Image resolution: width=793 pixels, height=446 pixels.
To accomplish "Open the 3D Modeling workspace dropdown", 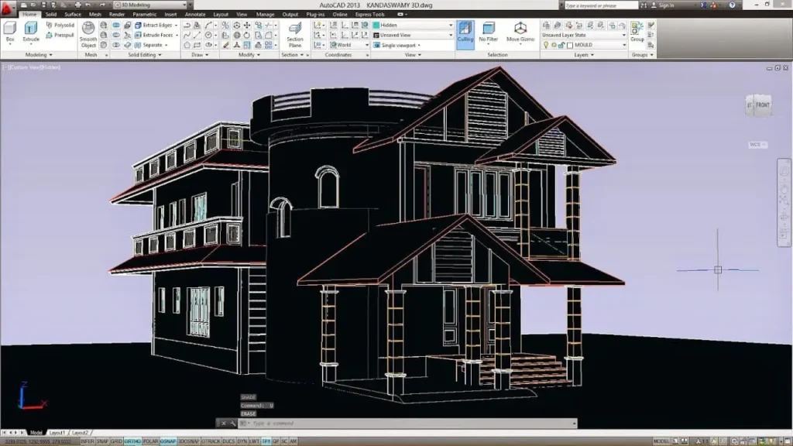I will pyautogui.click(x=146, y=5).
